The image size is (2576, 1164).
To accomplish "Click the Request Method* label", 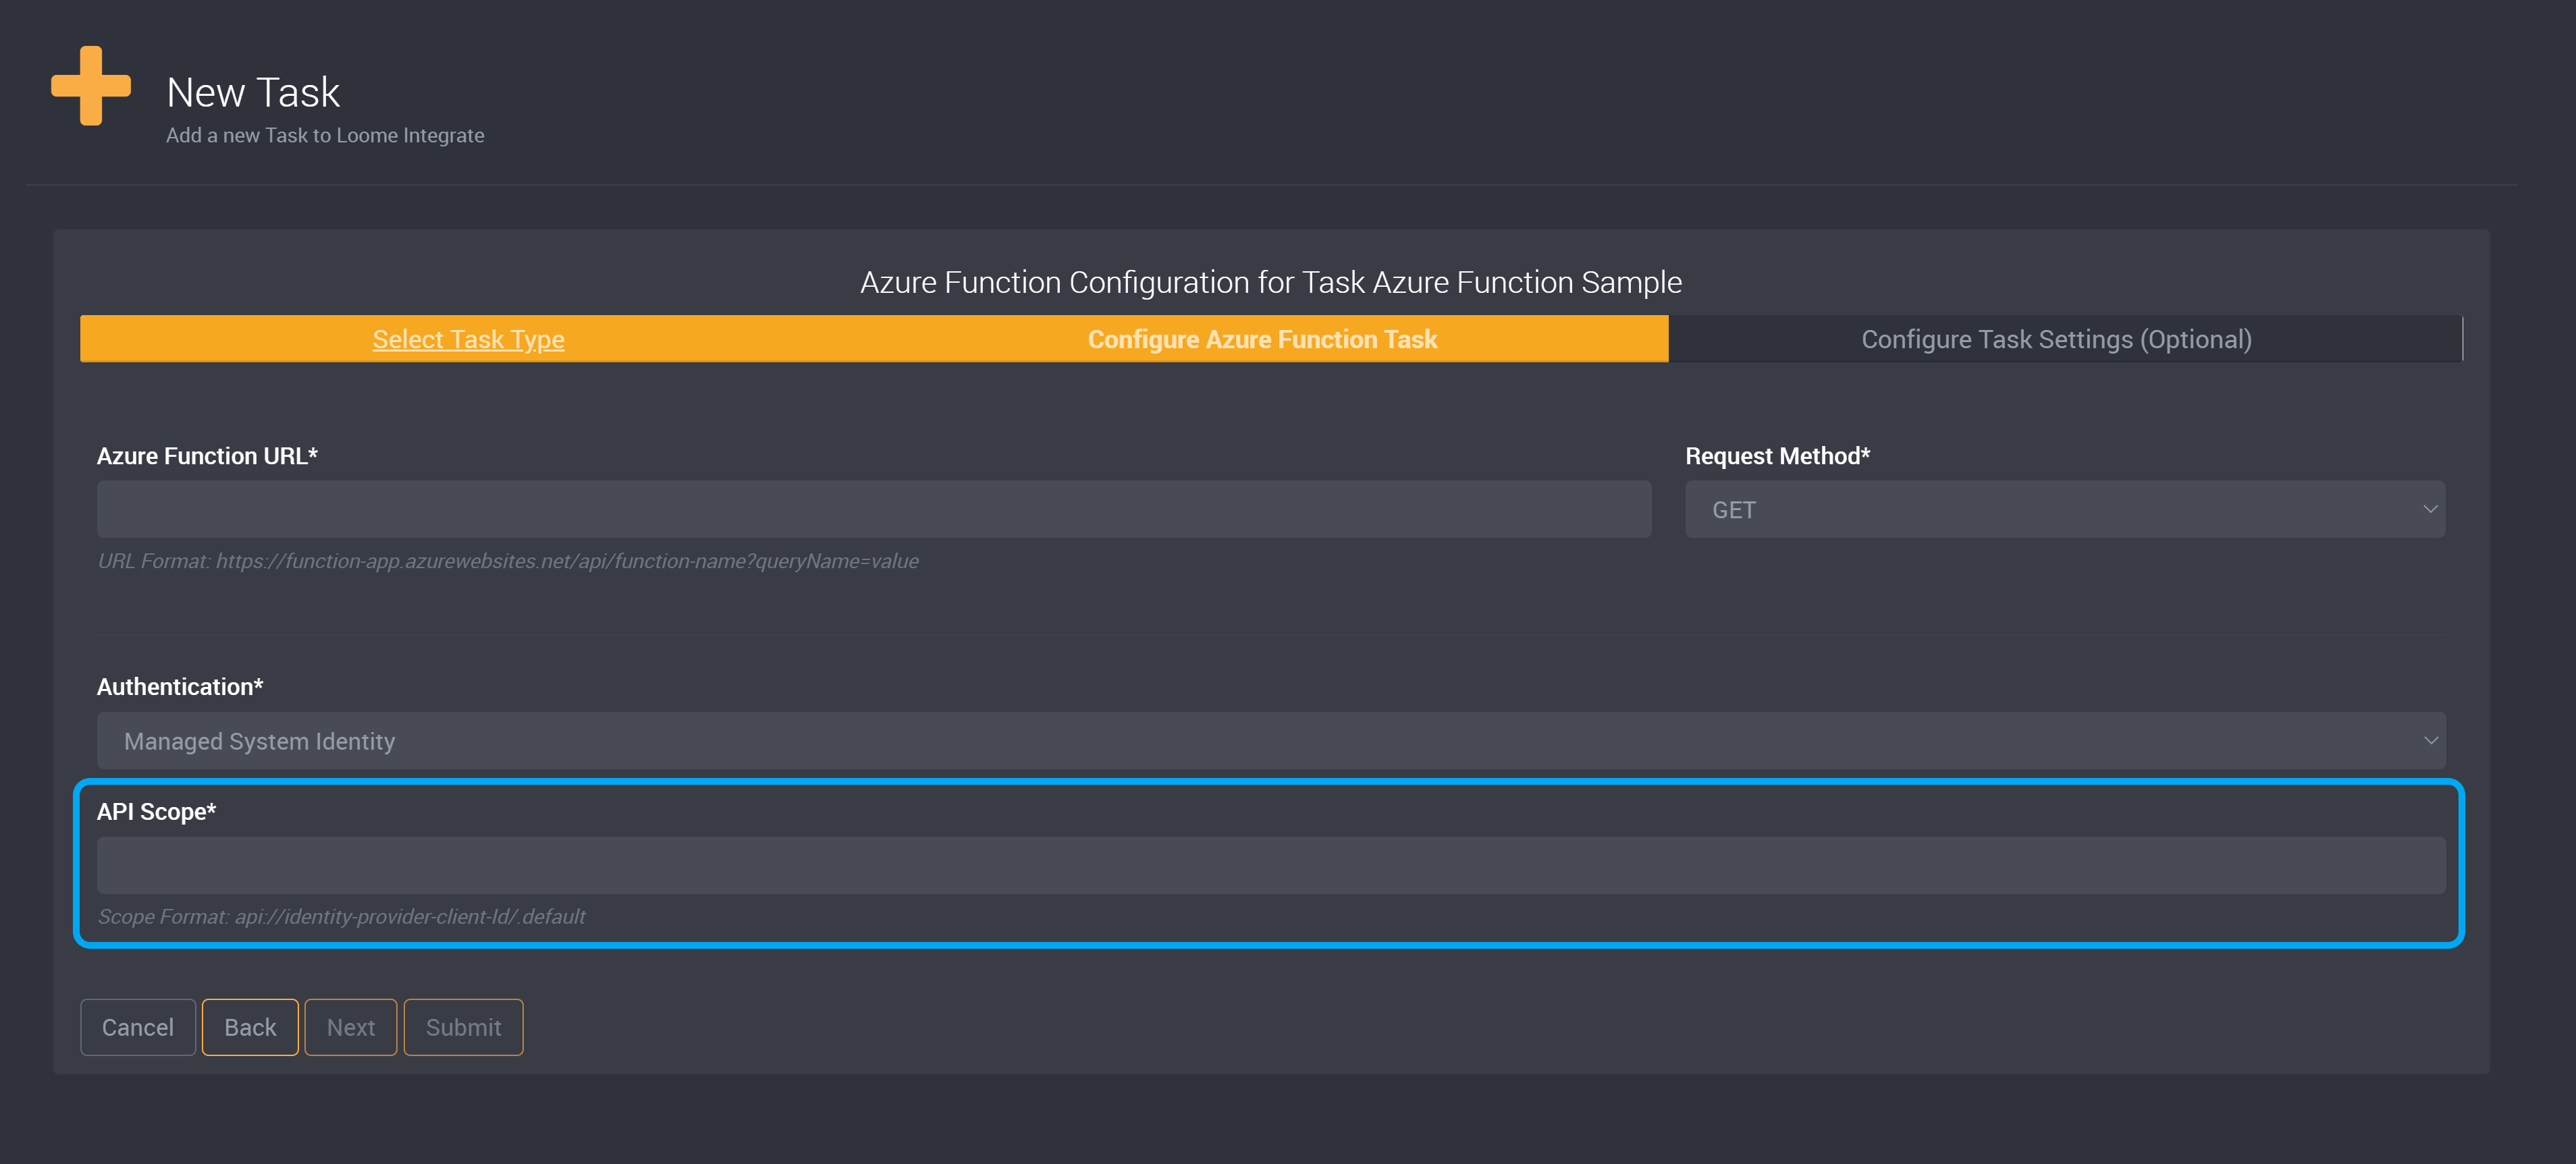I will click(x=1777, y=456).
